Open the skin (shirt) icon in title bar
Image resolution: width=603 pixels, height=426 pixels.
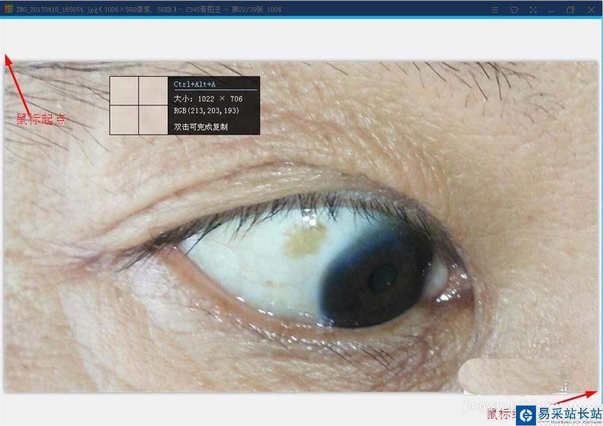click(514, 10)
